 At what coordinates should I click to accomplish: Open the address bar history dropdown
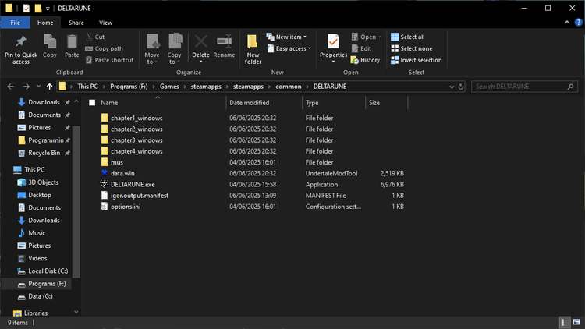(452, 87)
